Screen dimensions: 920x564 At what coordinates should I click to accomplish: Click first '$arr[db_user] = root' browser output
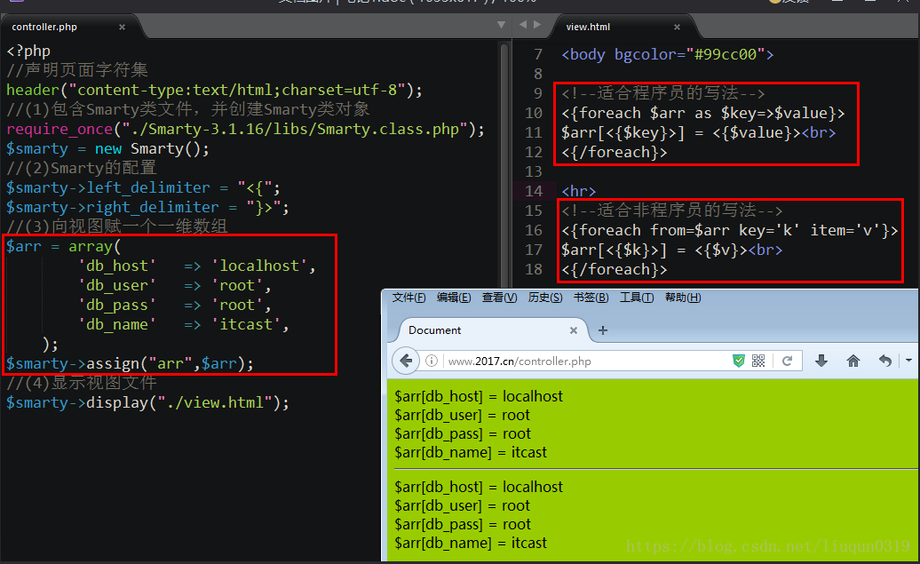click(463, 416)
